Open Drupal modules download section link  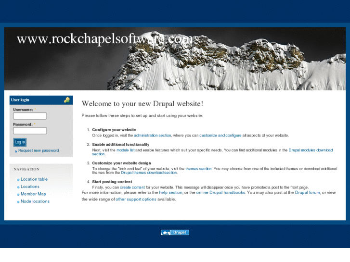pos(311,150)
